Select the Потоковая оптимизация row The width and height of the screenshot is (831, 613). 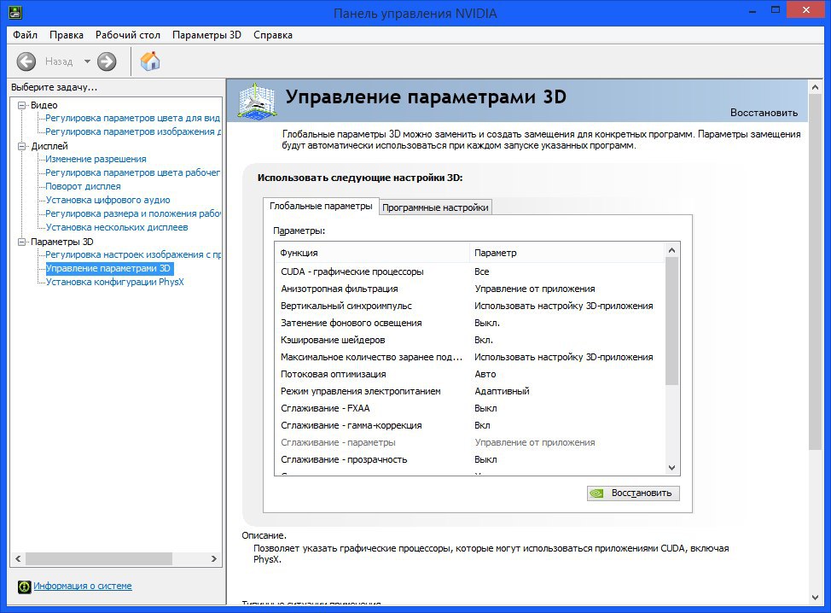pos(469,374)
